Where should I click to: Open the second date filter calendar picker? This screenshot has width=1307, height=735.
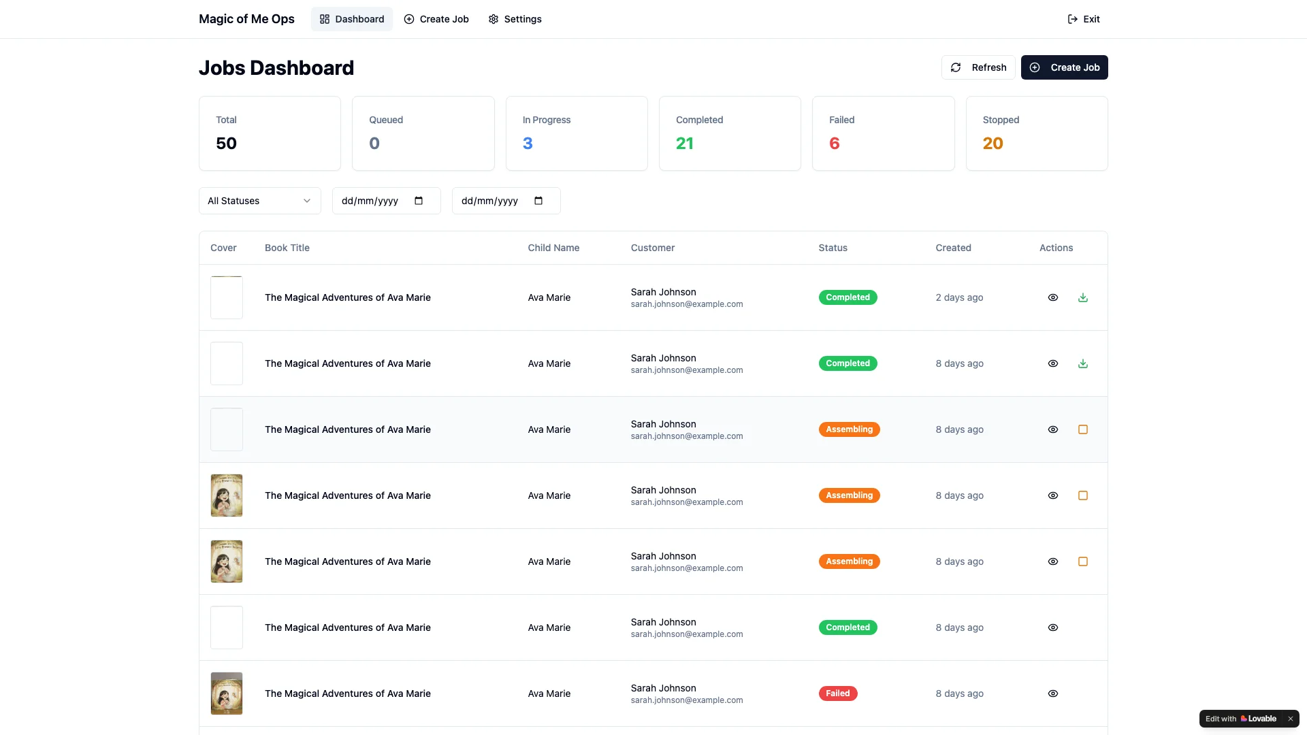538,201
